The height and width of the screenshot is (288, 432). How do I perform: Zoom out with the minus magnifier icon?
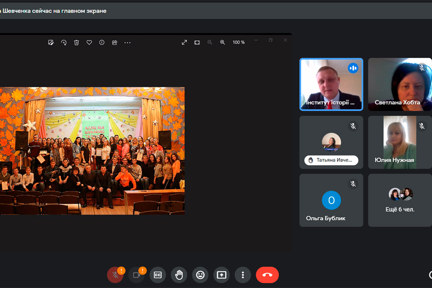pyautogui.click(x=210, y=42)
